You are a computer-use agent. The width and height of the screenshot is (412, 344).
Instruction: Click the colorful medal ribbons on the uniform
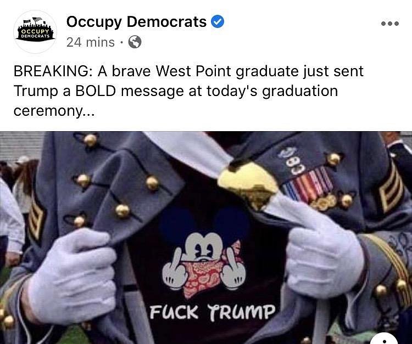(x=308, y=185)
